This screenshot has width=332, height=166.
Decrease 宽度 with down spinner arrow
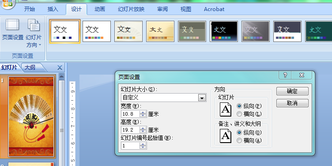tap(143, 116)
